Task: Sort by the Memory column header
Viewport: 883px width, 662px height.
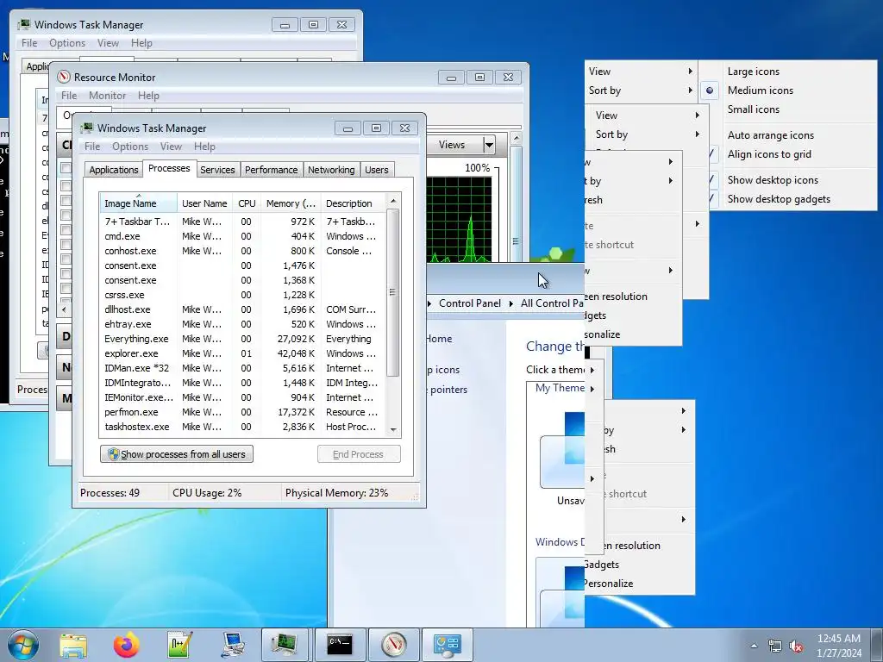Action: tap(291, 203)
